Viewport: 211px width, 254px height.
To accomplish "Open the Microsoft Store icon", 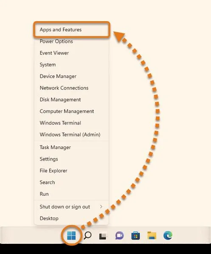I will [x=135, y=235].
